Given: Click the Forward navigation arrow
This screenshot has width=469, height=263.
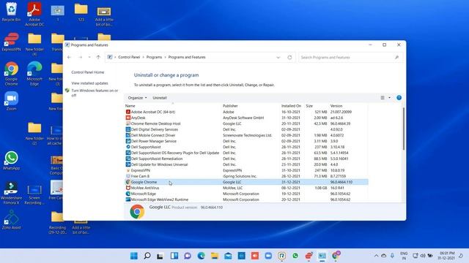Looking at the screenshot, I should pos(80,57).
